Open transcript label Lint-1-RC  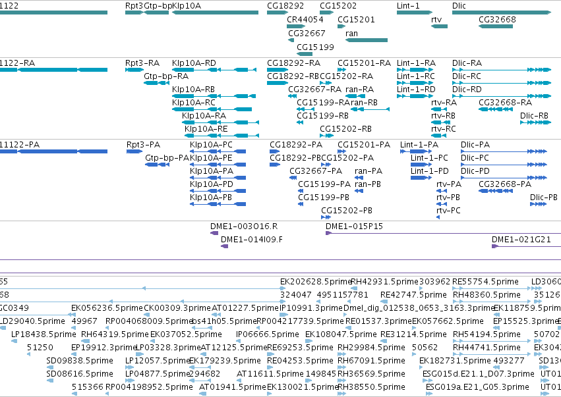pyautogui.click(x=416, y=76)
